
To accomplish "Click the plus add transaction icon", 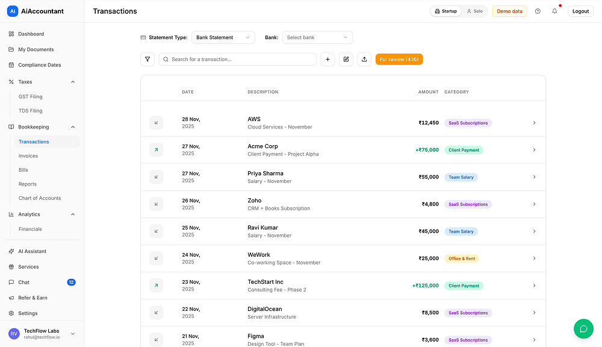I will click(327, 59).
